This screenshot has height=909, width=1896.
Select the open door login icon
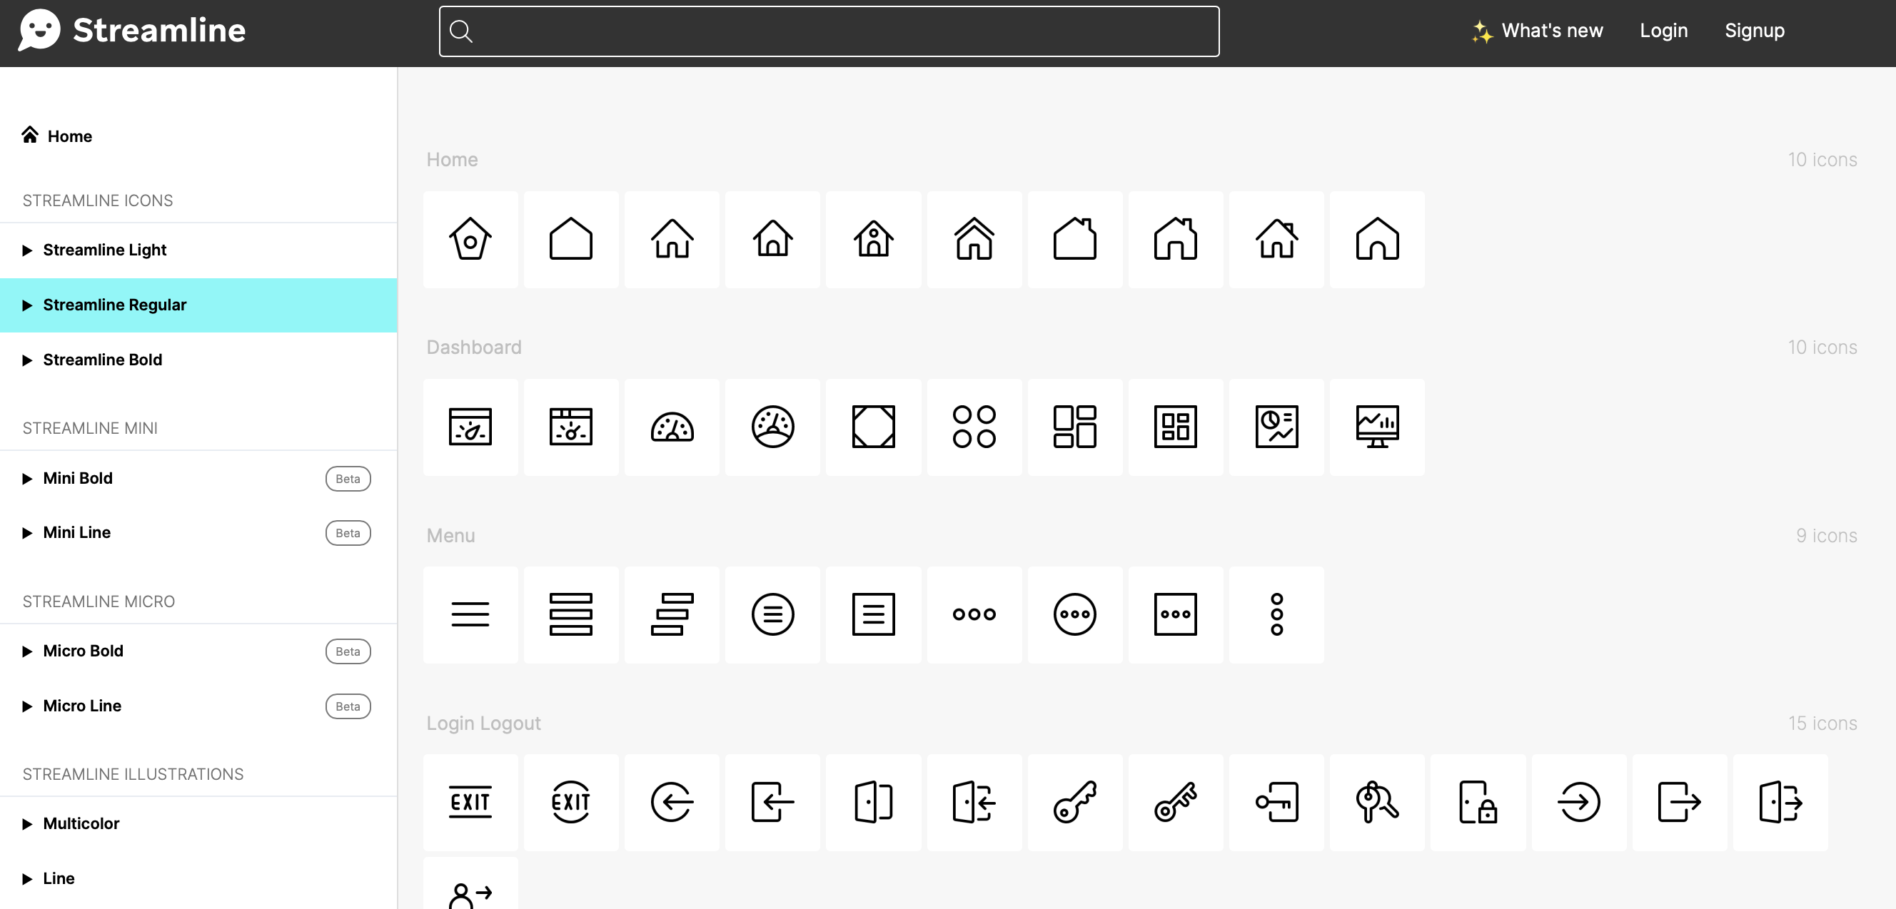tap(974, 803)
